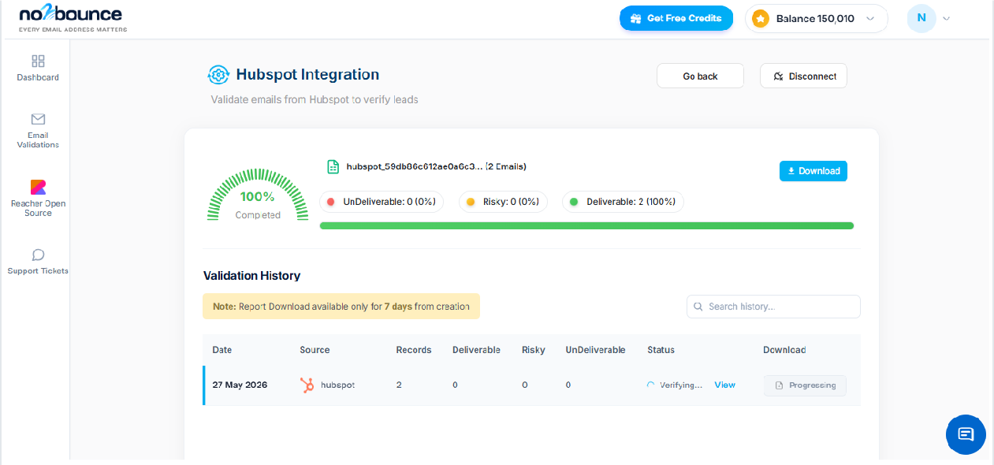994x465 pixels.
Task: Click the Verifying spinner icon
Action: 650,385
